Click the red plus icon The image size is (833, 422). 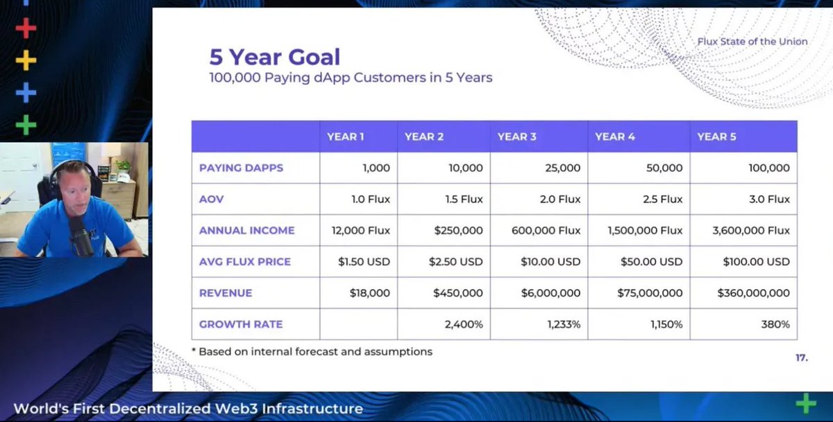(26, 28)
